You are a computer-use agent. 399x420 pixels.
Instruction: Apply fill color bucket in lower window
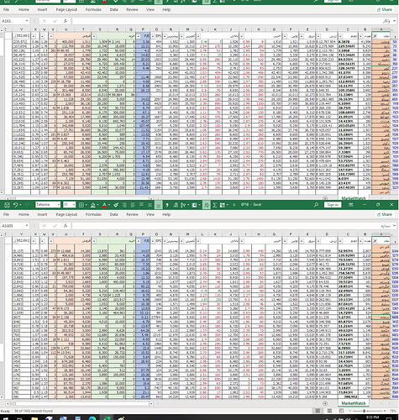coord(93,205)
